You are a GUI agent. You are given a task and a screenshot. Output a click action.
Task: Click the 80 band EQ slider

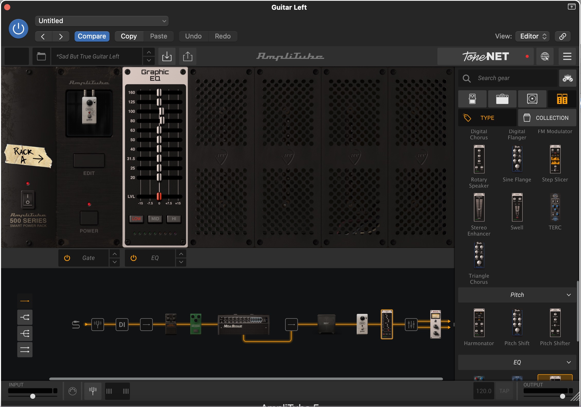pos(162,121)
